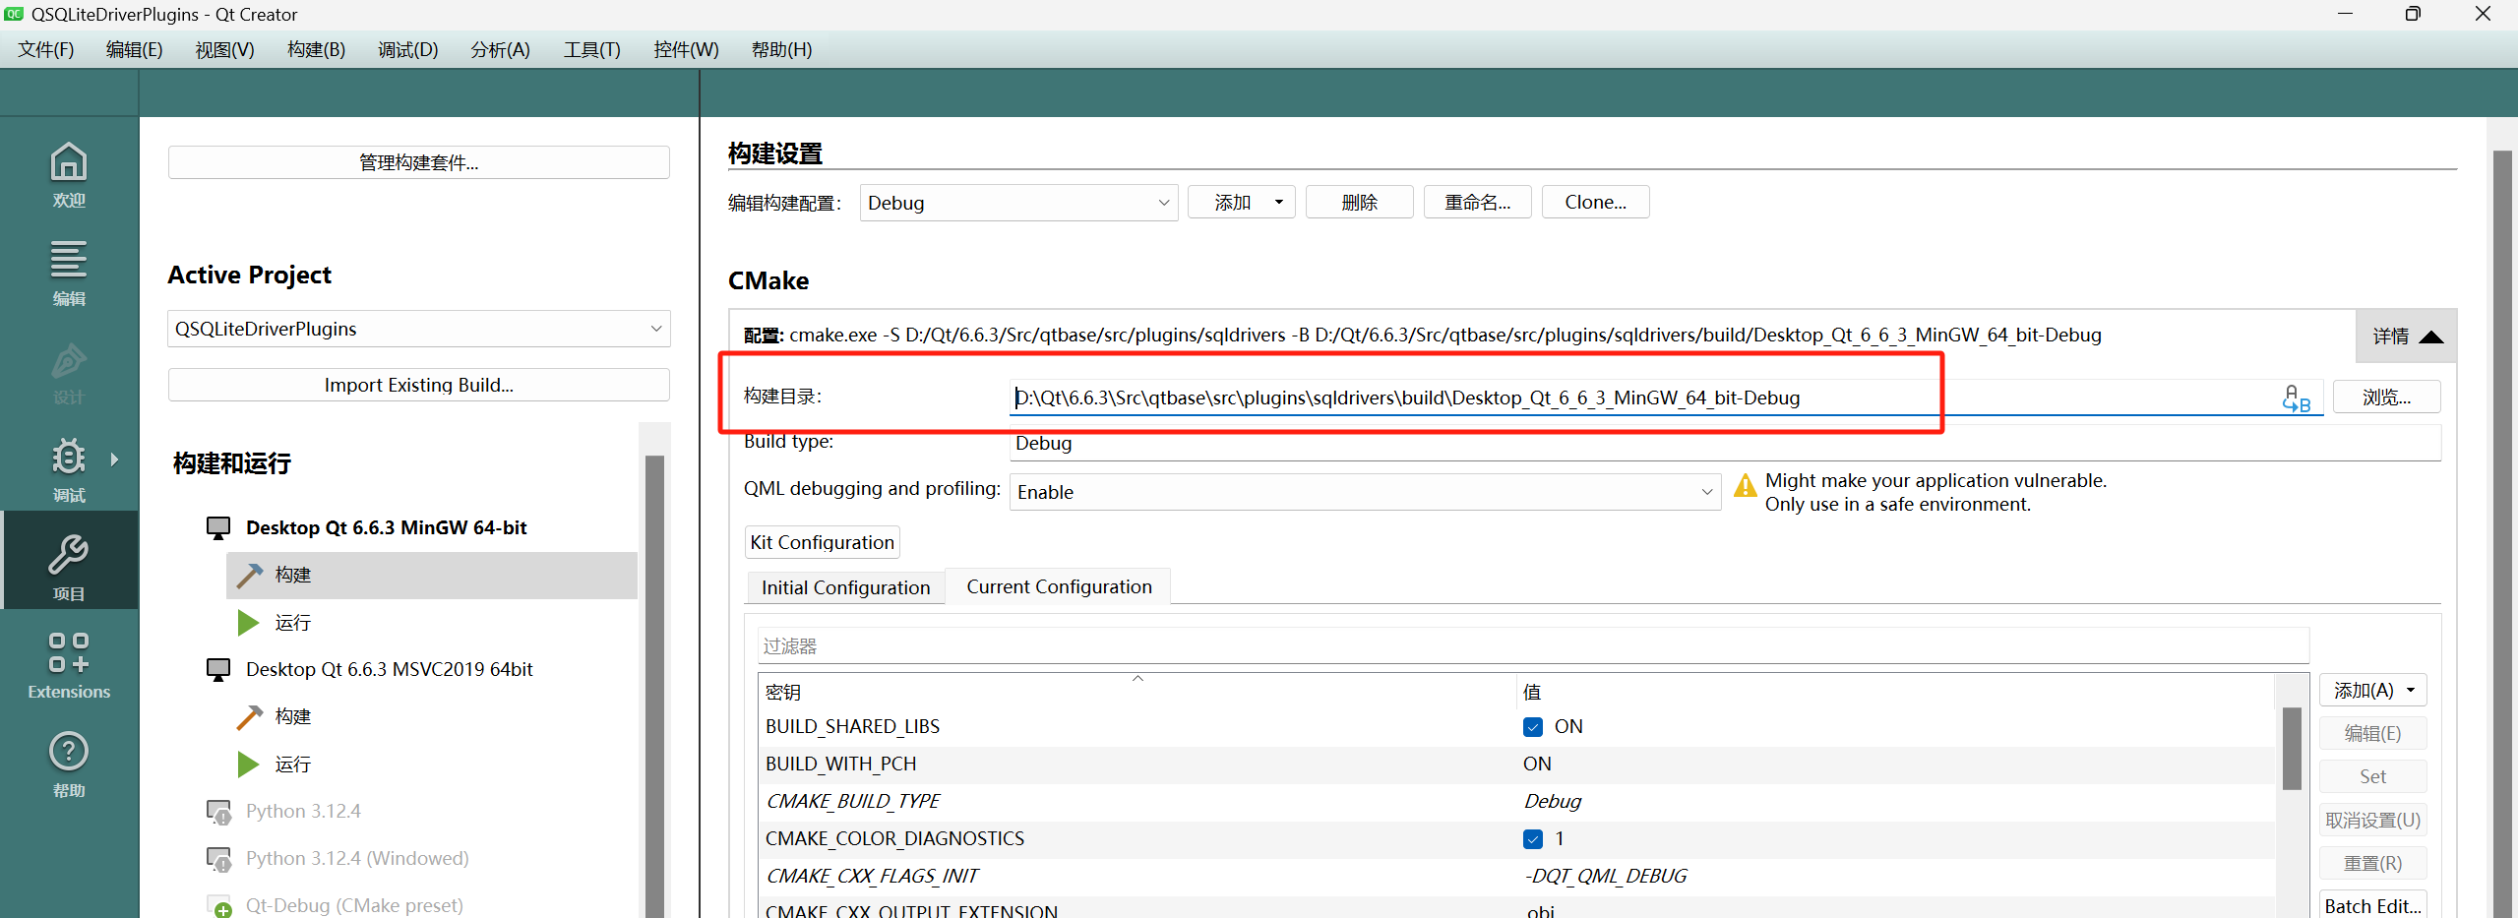Open the 构建(B) menu
Viewport: 2518px width, 918px height.
[316, 49]
